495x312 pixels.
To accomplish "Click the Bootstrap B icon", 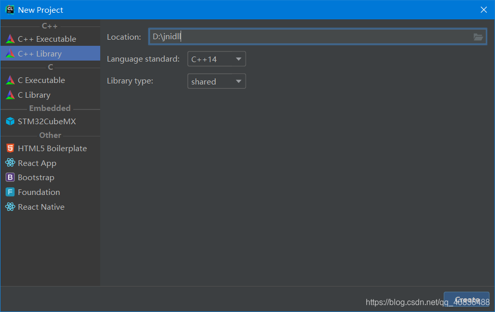I will [10, 178].
